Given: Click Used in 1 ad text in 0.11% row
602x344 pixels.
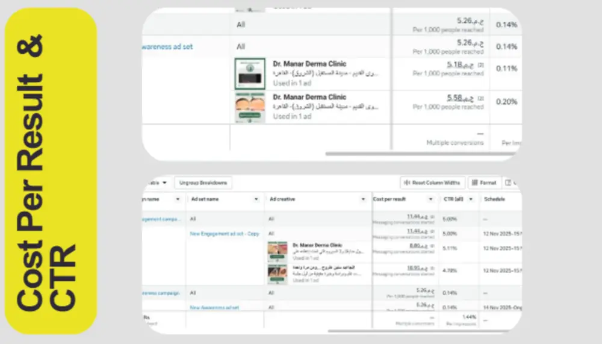Looking at the screenshot, I should pyautogui.click(x=292, y=83).
